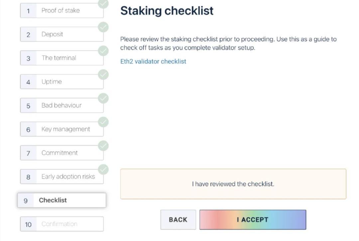This screenshot has height=241, width=359.
Task: Navigate to Key management step
Action: (x=61, y=129)
